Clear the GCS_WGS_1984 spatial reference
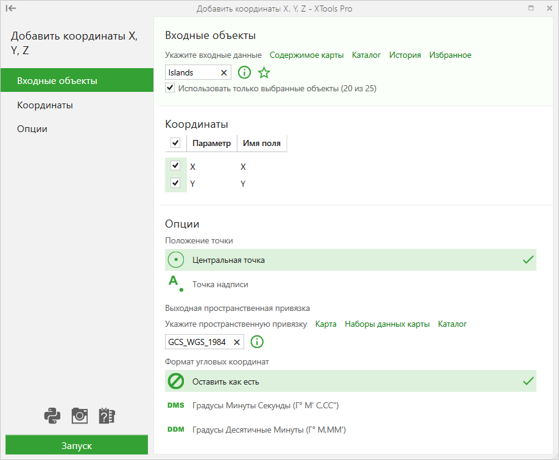 coord(237,342)
